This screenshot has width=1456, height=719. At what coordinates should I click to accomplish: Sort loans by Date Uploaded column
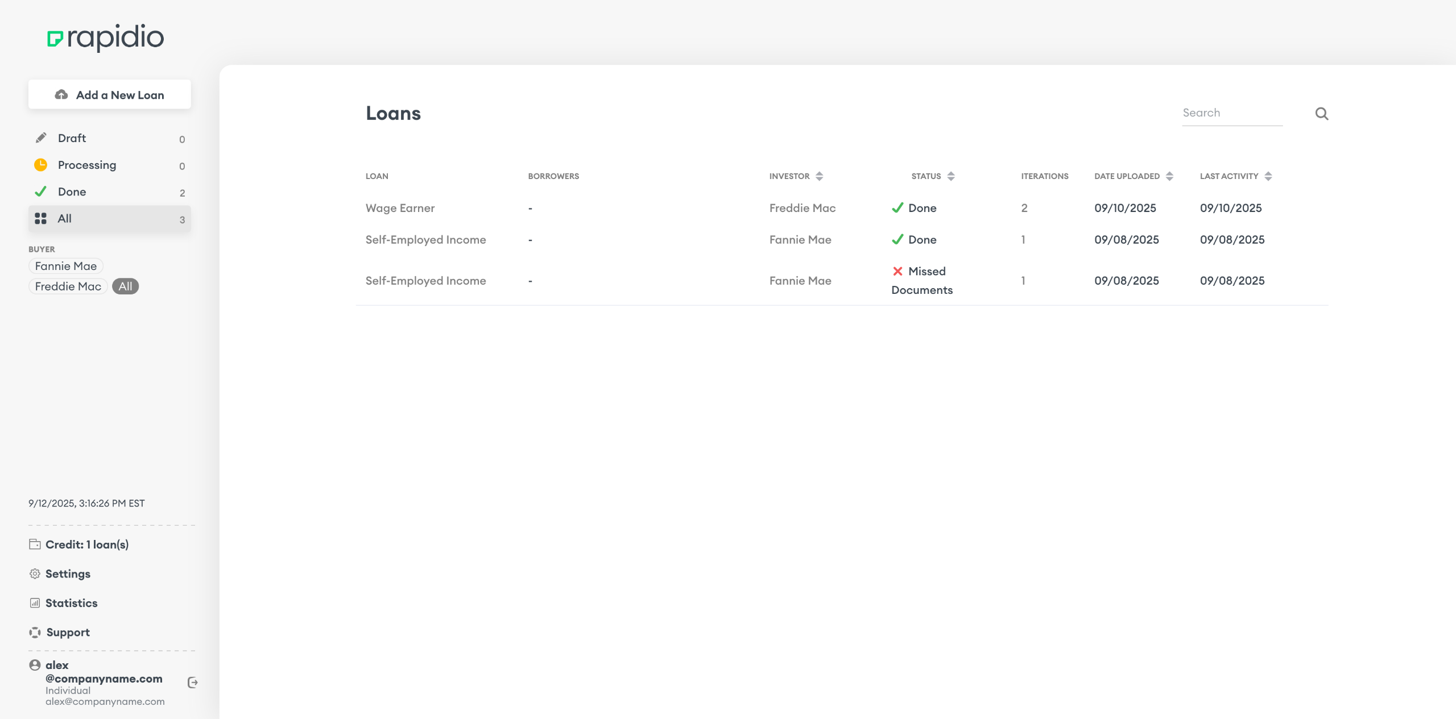click(1169, 176)
